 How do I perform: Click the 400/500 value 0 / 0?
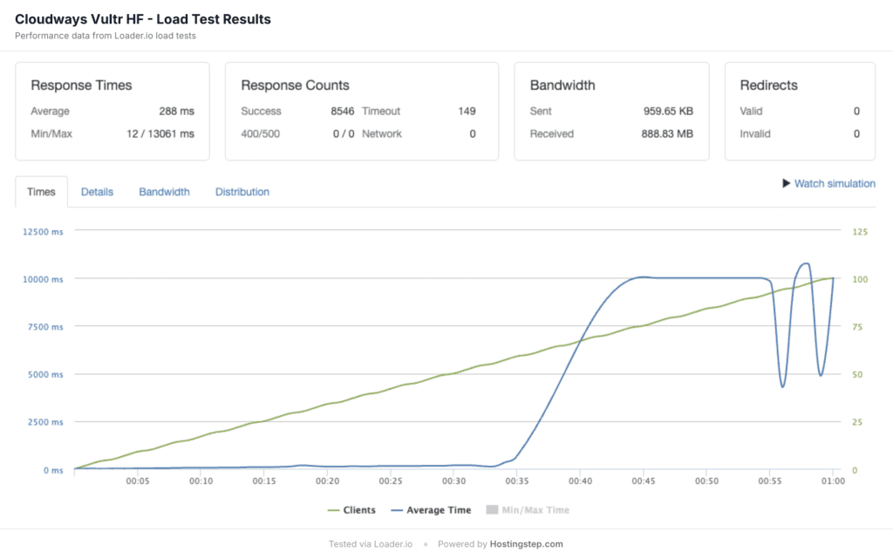pos(344,133)
